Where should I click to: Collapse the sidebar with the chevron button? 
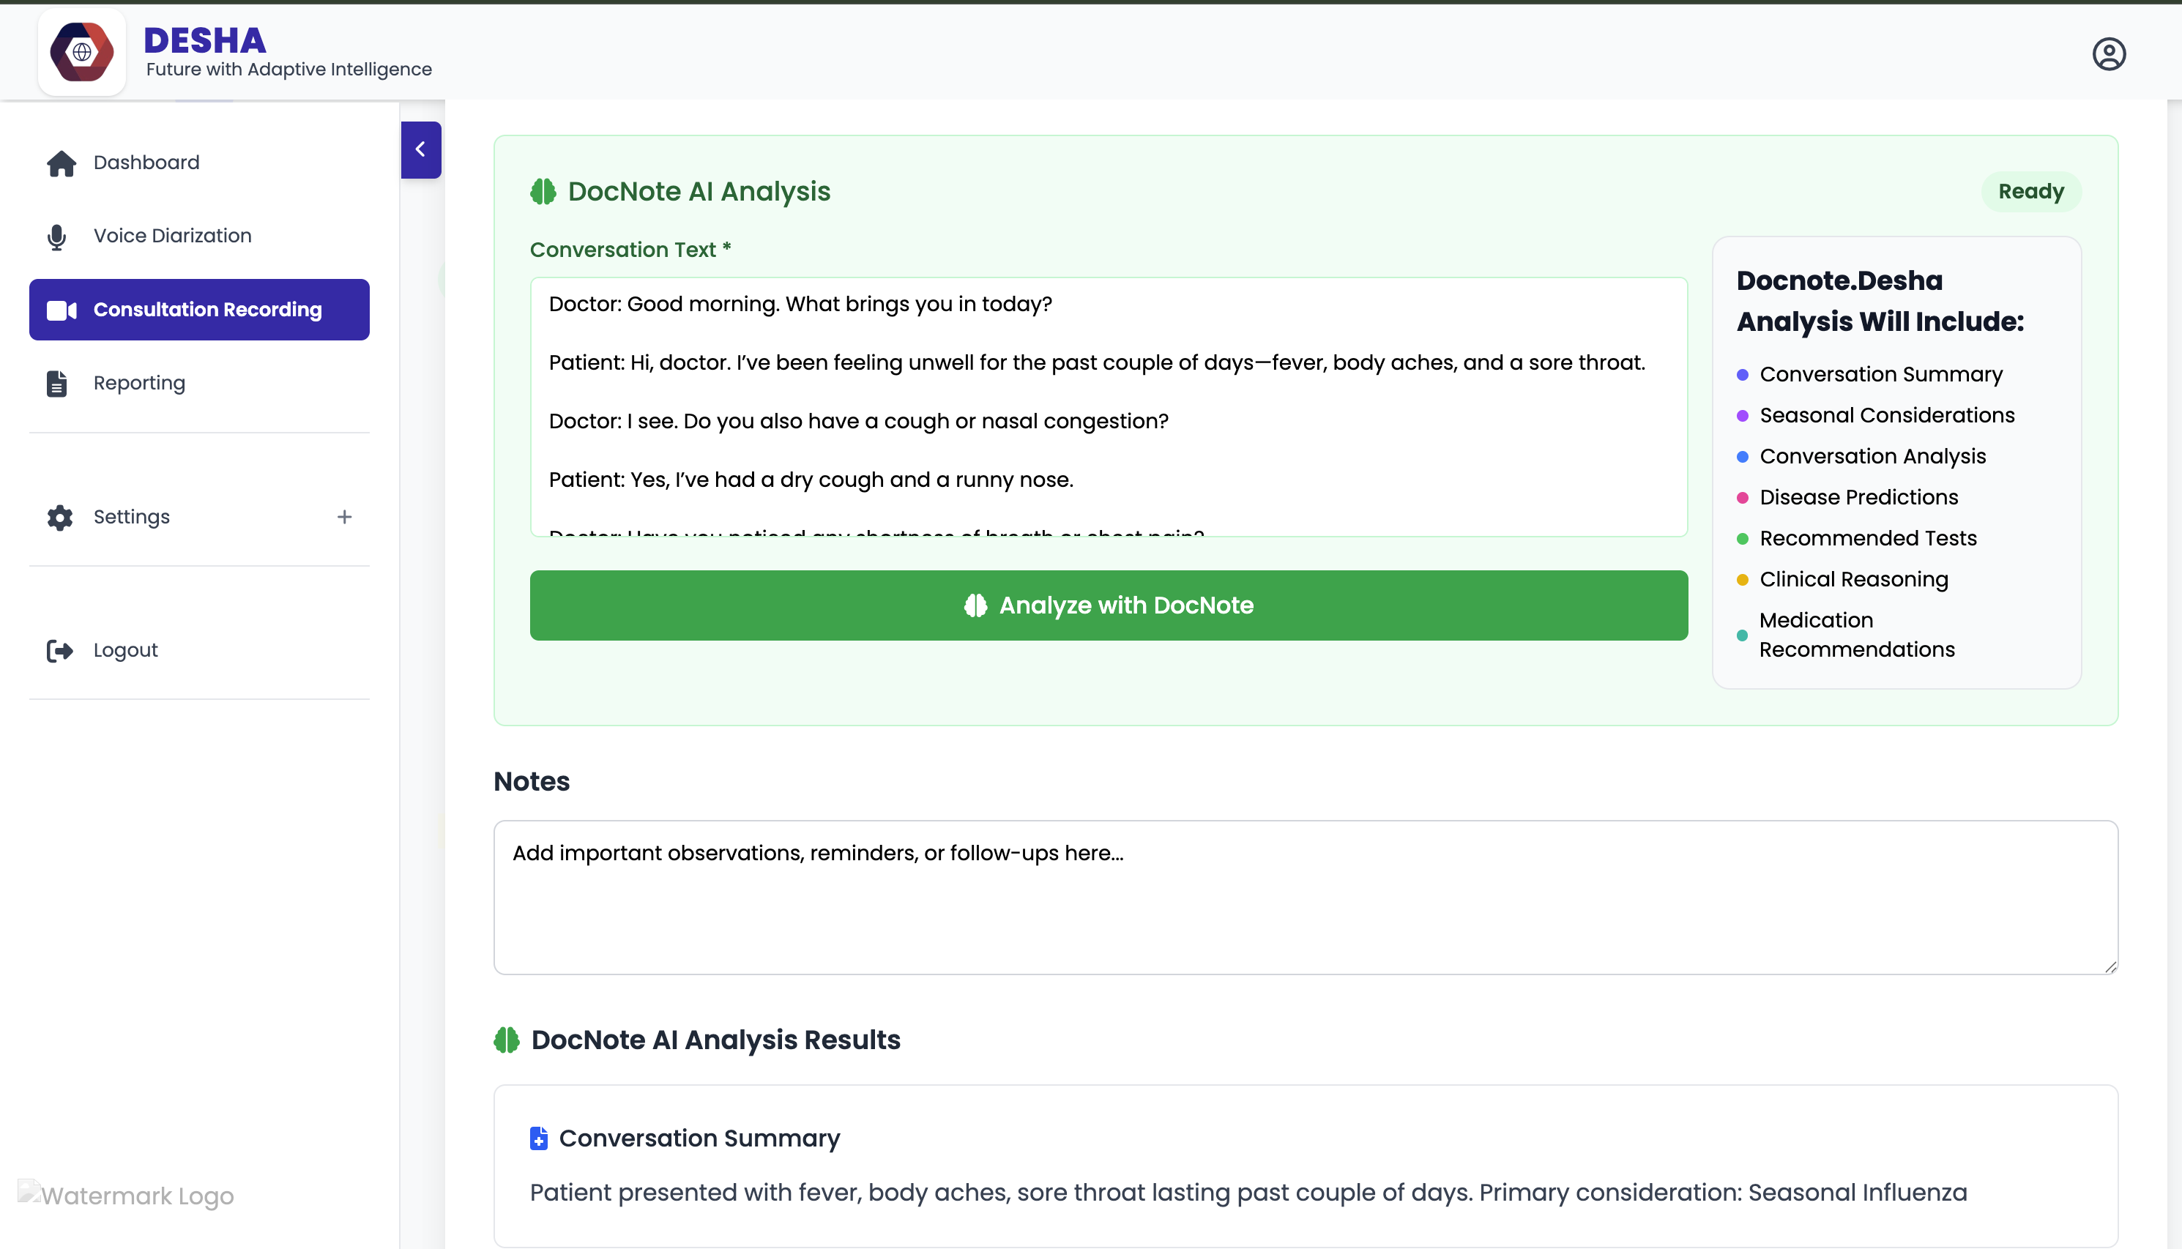(x=420, y=150)
